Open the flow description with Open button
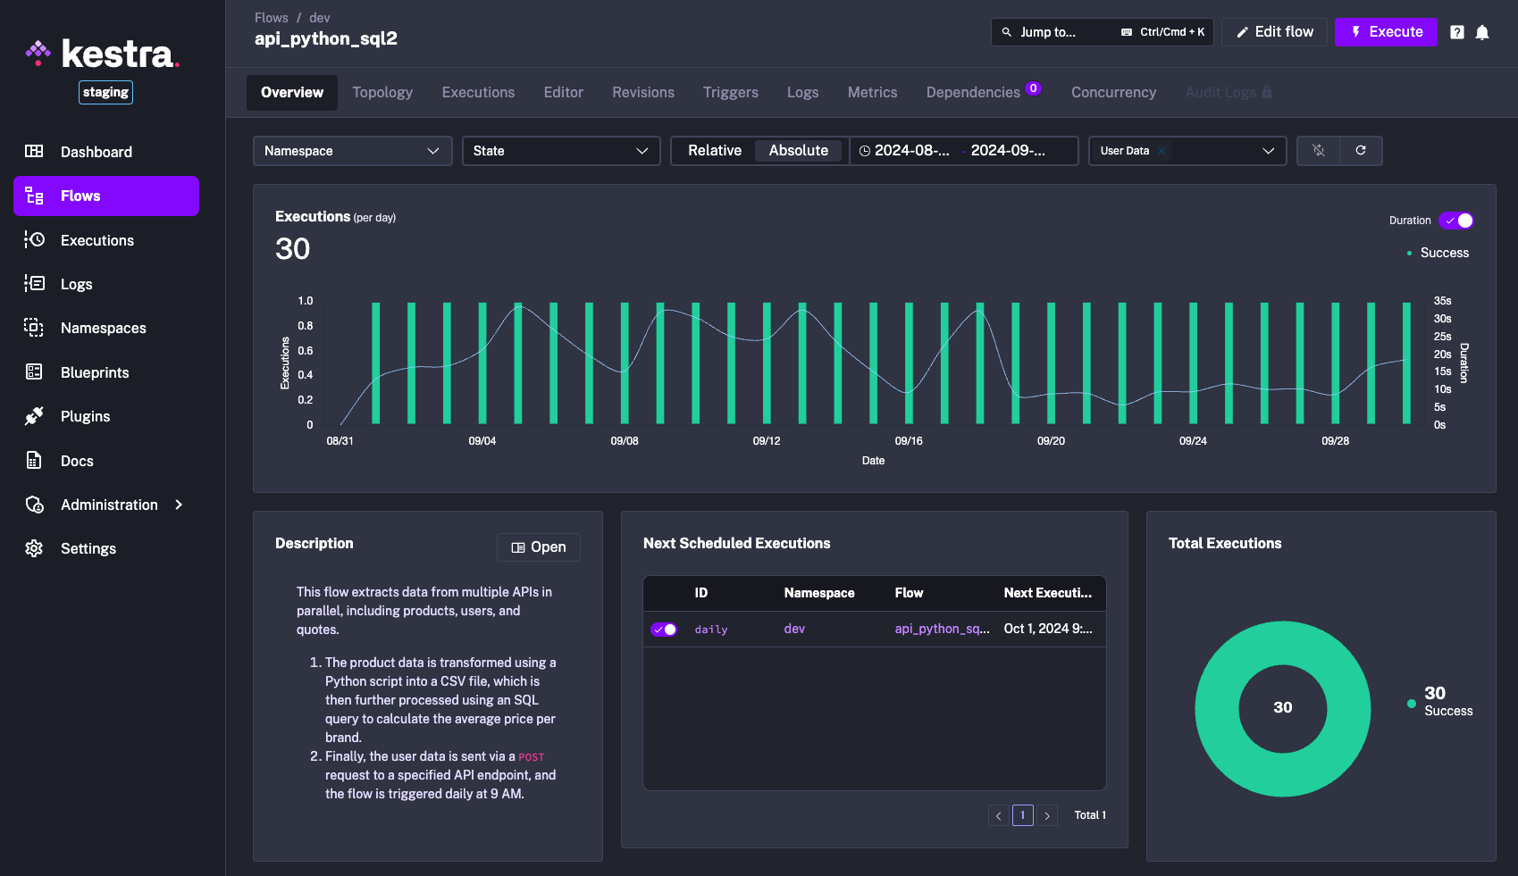Viewport: 1518px width, 876px height. pos(538,546)
